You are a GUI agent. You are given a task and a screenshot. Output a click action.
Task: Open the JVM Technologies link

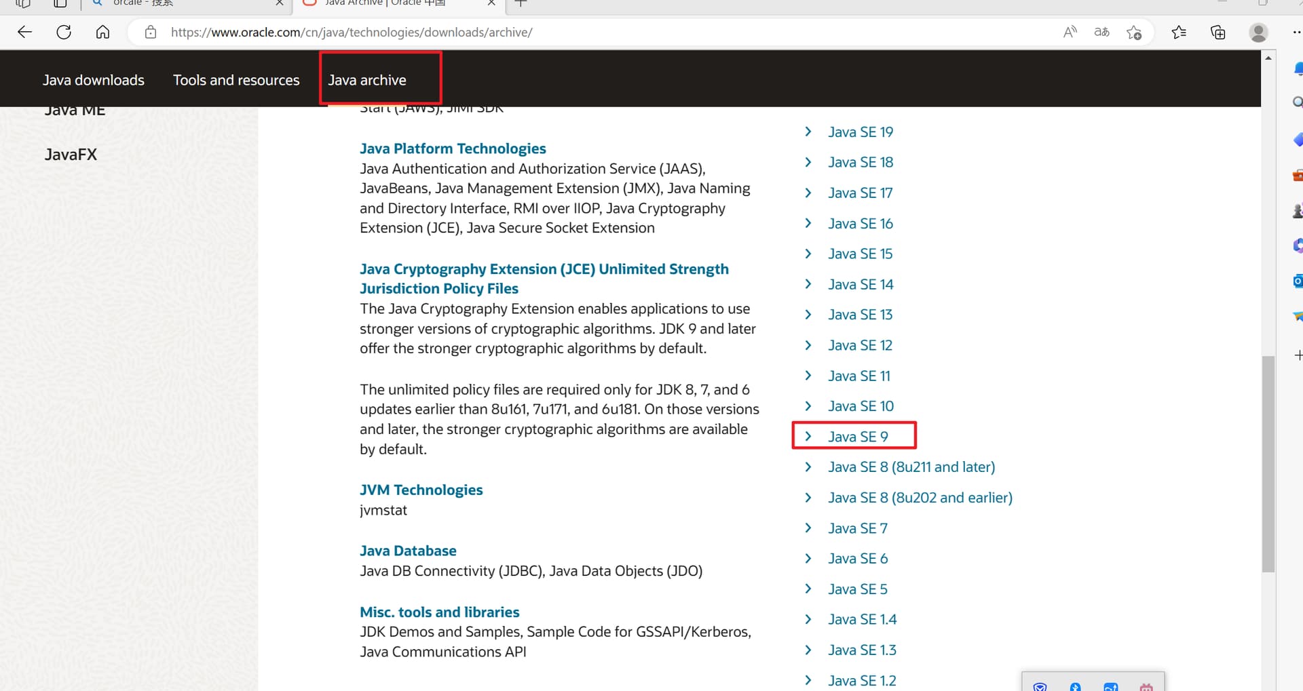point(421,490)
